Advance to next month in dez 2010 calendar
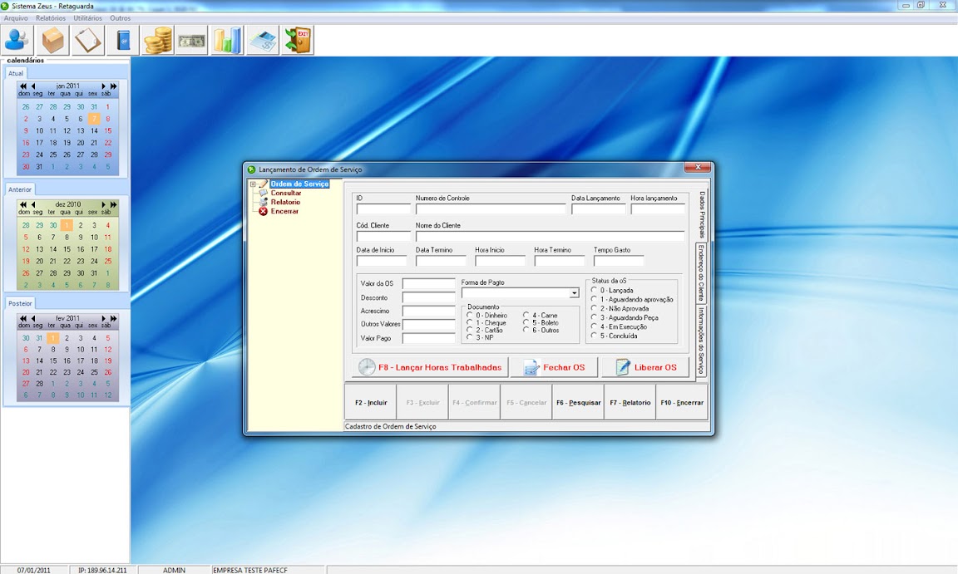The image size is (958, 574). (103, 204)
